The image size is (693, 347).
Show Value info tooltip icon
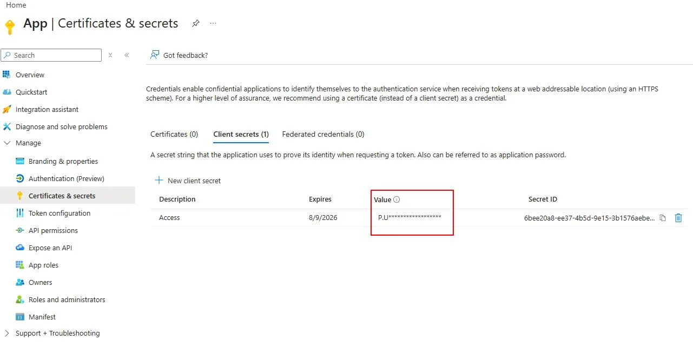[397, 199]
